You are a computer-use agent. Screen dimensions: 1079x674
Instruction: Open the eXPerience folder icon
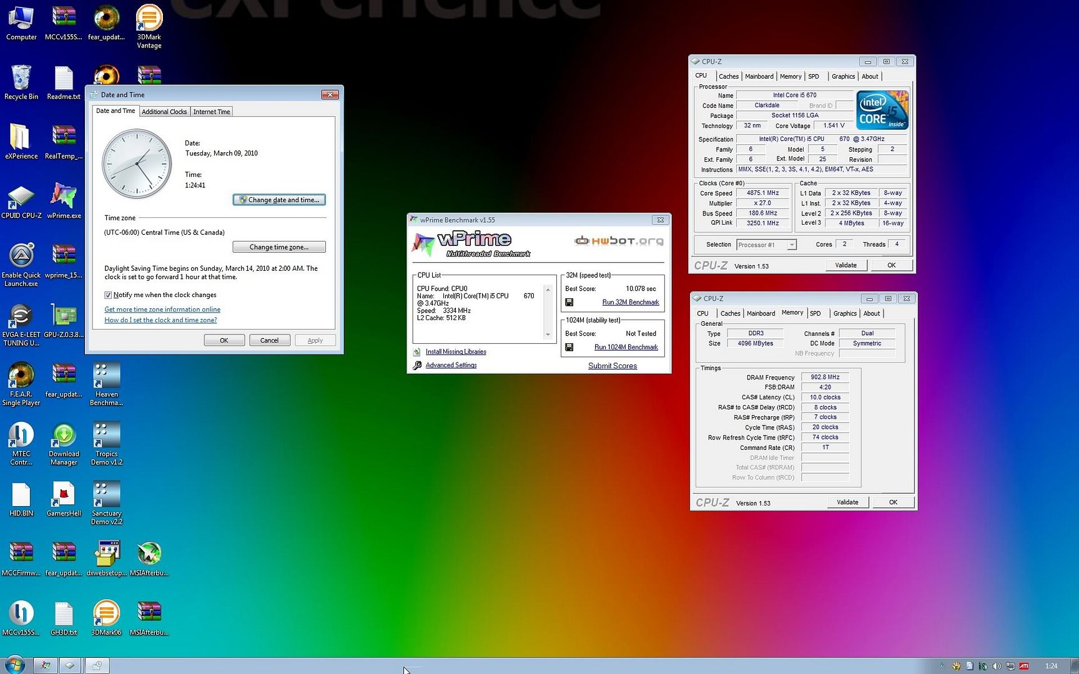(21, 142)
